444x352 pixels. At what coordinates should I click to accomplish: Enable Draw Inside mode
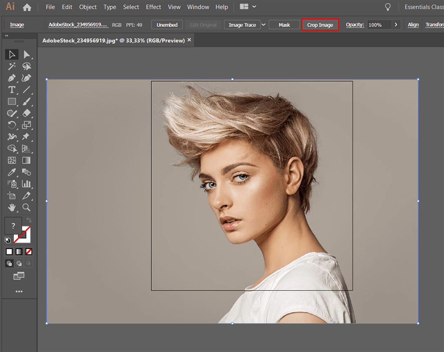29,263
